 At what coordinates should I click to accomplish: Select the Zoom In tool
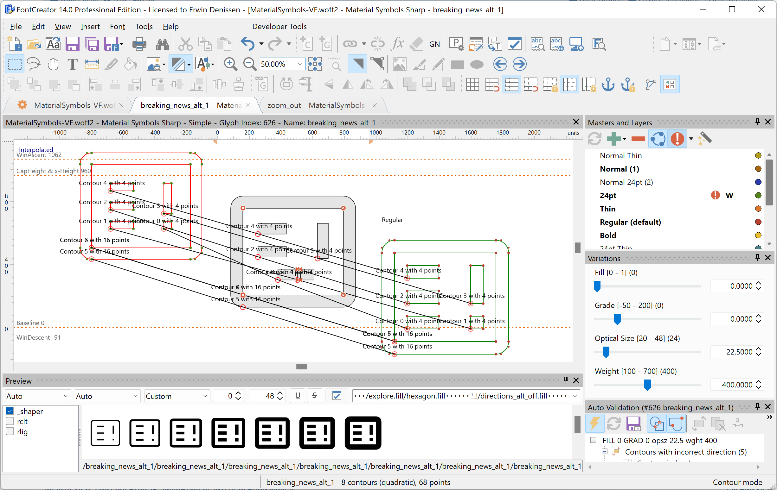231,64
